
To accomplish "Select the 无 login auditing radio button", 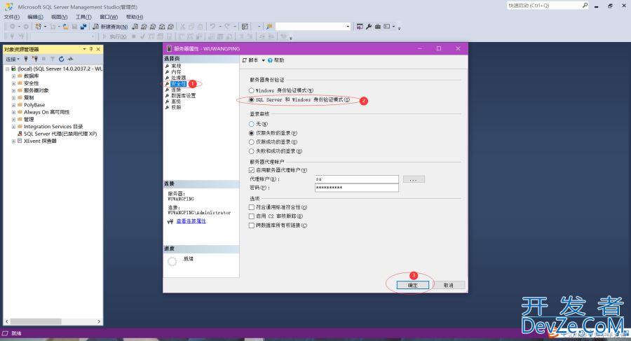I will pos(252,124).
